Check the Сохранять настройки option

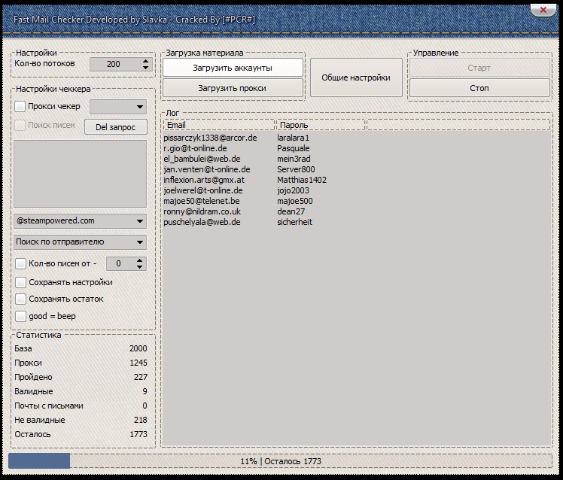click(x=20, y=282)
